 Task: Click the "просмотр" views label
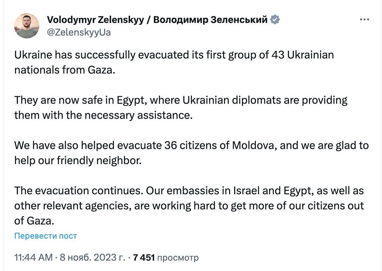pyautogui.click(x=178, y=258)
